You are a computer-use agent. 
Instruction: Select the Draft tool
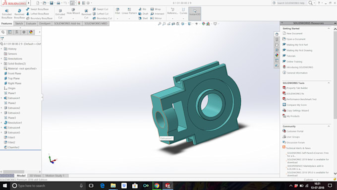click(143, 14)
